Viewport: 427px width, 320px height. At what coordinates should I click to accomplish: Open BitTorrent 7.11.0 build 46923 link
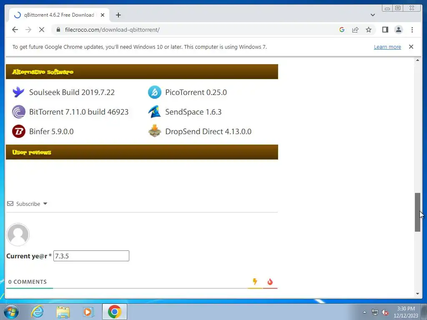pyautogui.click(x=79, y=112)
